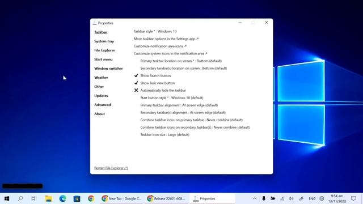Viewport: 363px width, 204px height.
Task: Open the Window switcher section
Action: coord(108,69)
